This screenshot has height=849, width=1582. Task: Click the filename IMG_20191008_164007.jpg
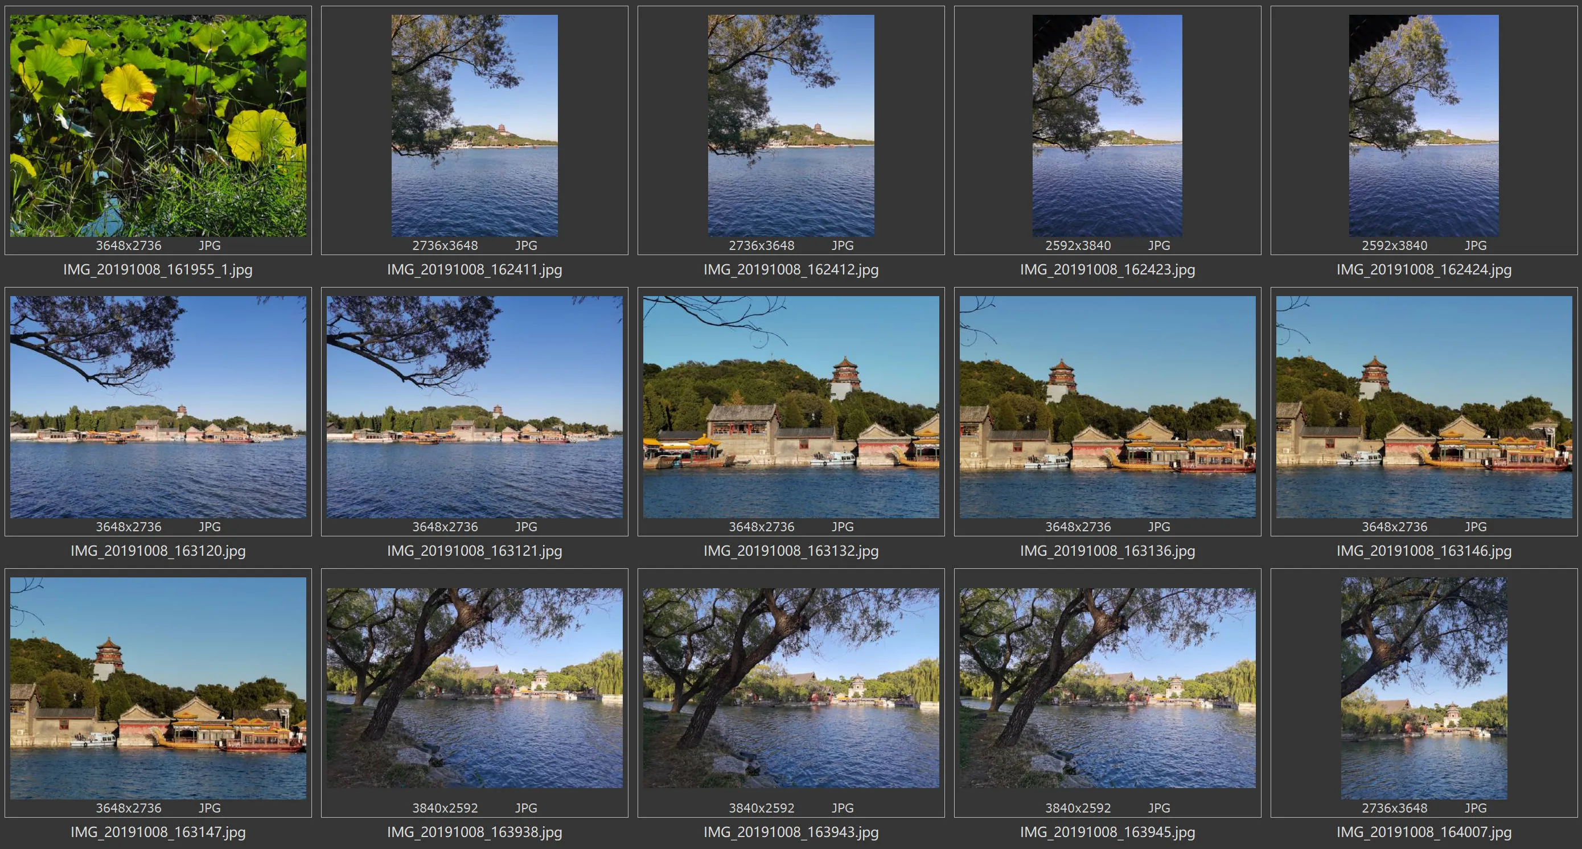tap(1424, 832)
